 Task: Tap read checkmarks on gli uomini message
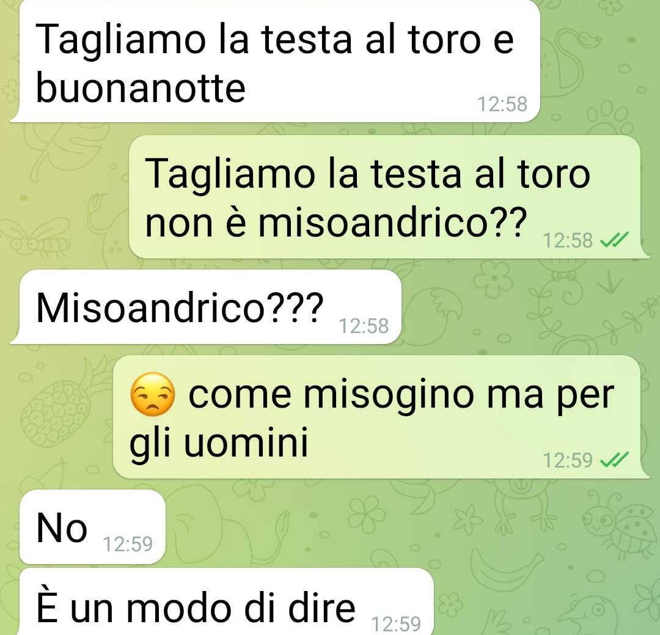(x=614, y=460)
